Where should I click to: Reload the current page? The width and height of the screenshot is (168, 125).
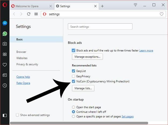pos(29,14)
